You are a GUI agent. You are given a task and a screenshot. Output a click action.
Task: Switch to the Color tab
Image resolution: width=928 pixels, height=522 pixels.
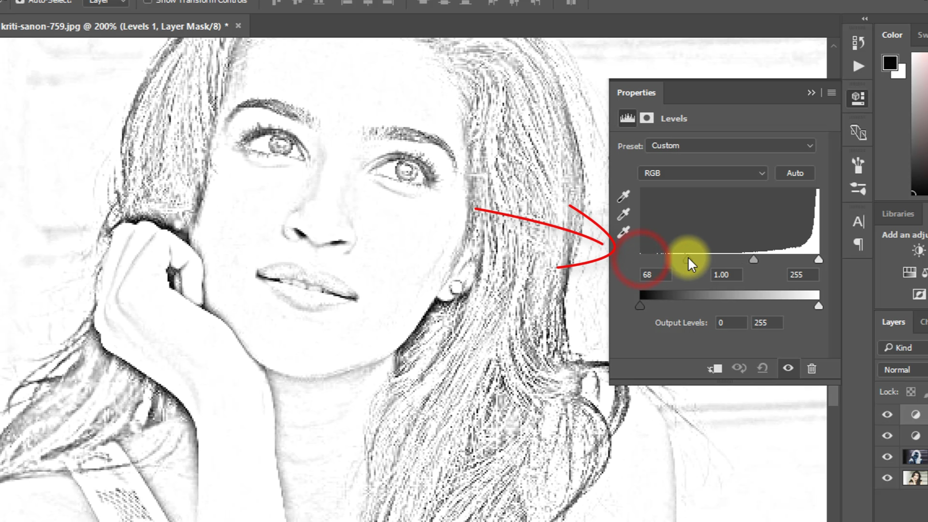click(x=892, y=34)
